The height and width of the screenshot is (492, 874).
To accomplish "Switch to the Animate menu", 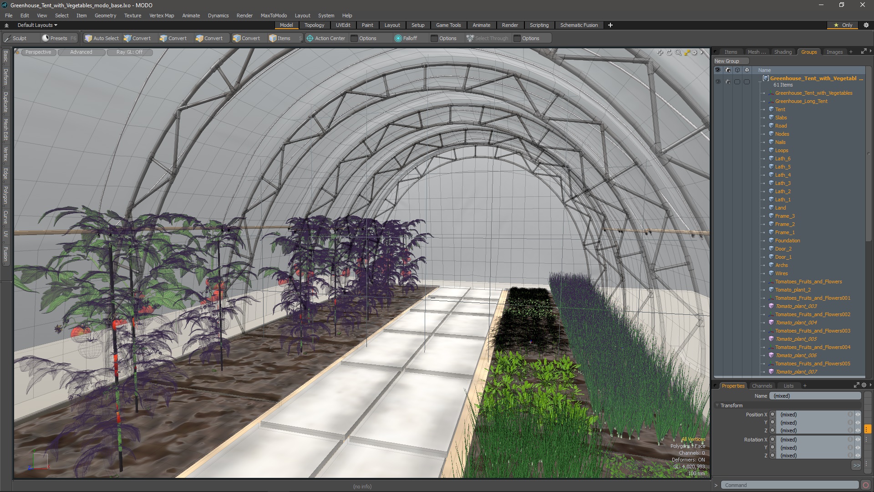I will (x=190, y=15).
